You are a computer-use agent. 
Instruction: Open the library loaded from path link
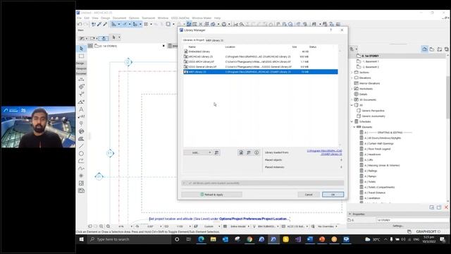(324, 152)
